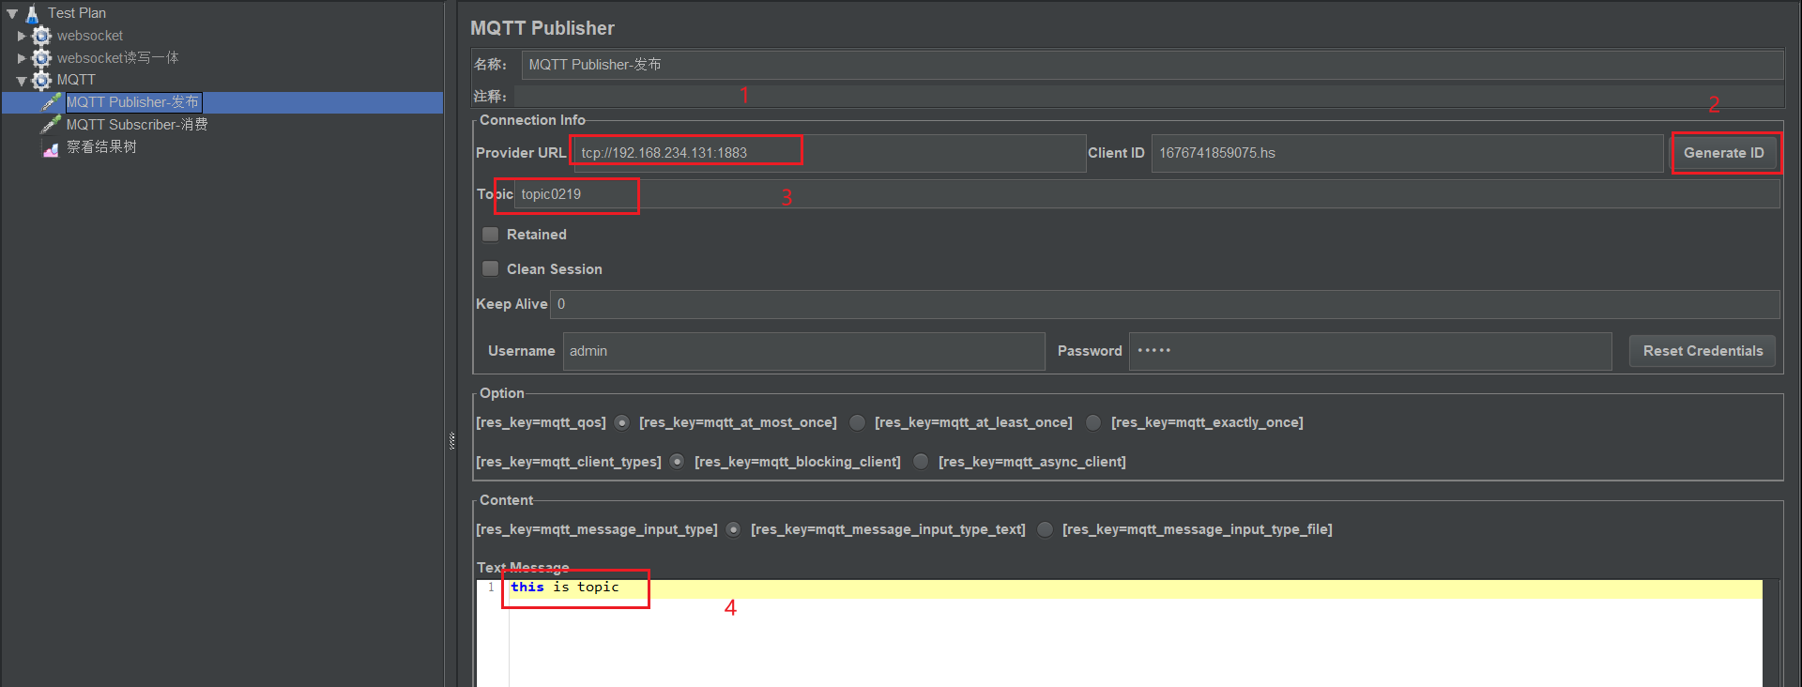This screenshot has width=1802, height=687.
Task: Click the MQTT Publisher-发布 sampler icon
Action: [52, 101]
